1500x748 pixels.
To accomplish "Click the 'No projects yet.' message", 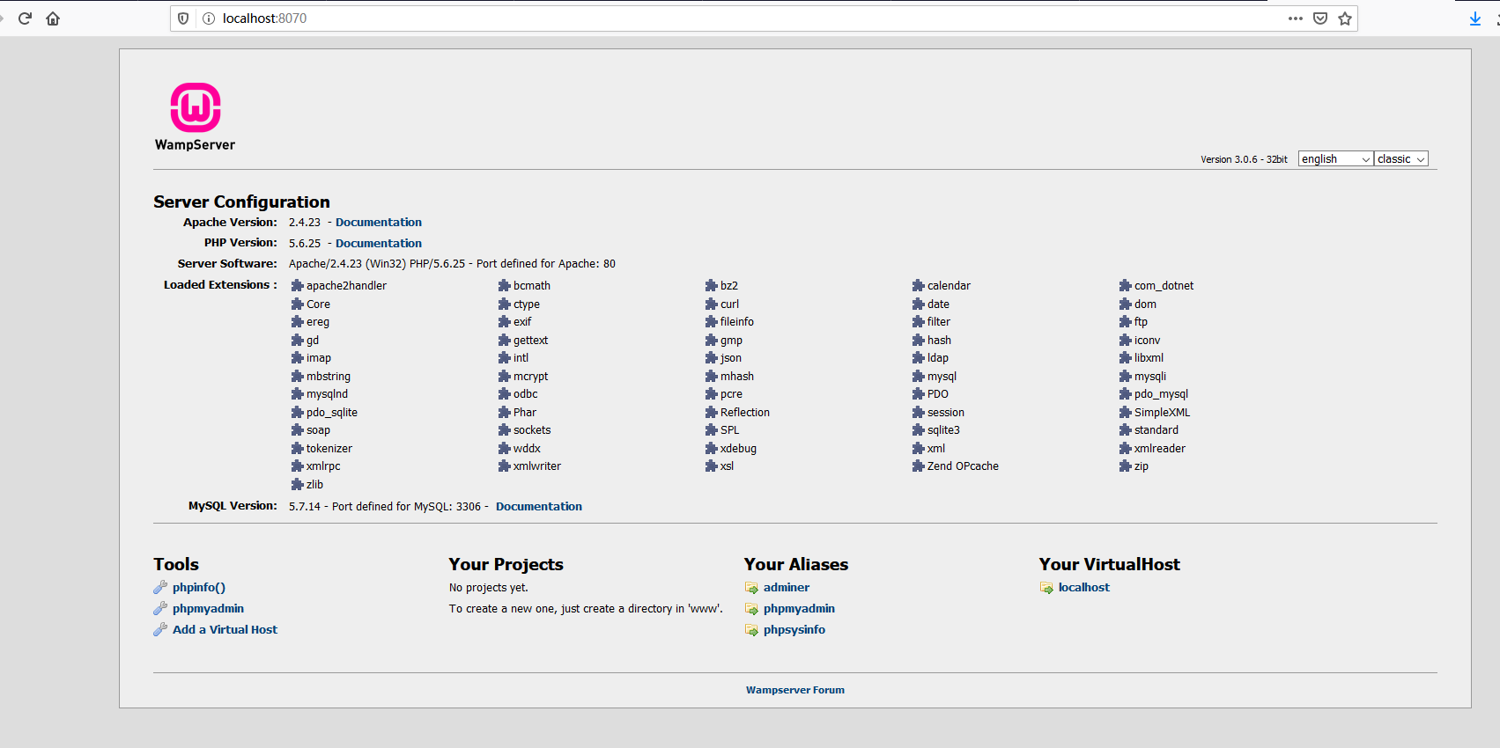I will 489,588.
